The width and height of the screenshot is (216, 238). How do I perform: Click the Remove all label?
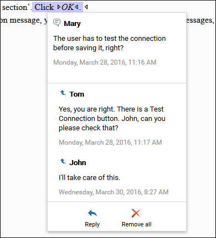pos(136,224)
